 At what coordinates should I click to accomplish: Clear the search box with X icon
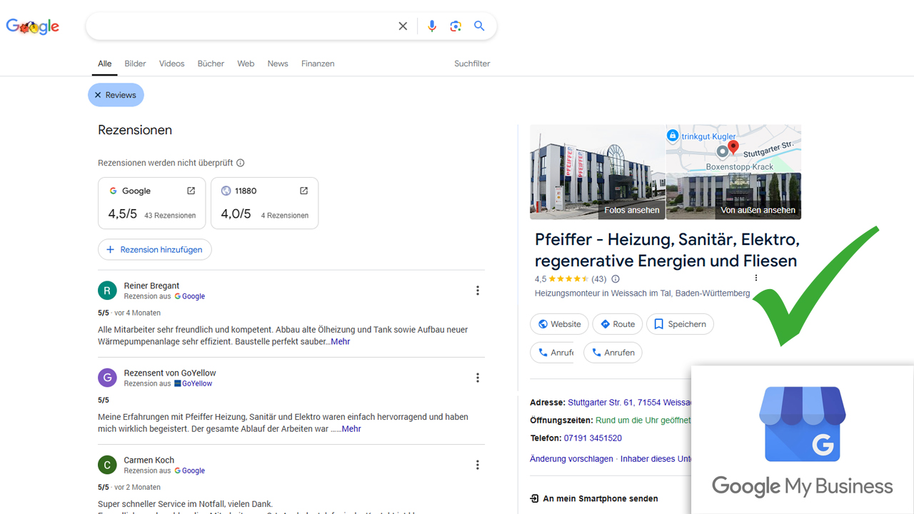[403, 26]
